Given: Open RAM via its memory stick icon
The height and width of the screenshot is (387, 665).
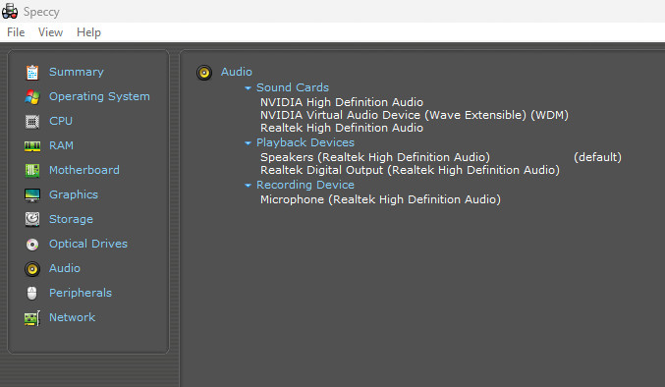Looking at the screenshot, I should (x=32, y=146).
